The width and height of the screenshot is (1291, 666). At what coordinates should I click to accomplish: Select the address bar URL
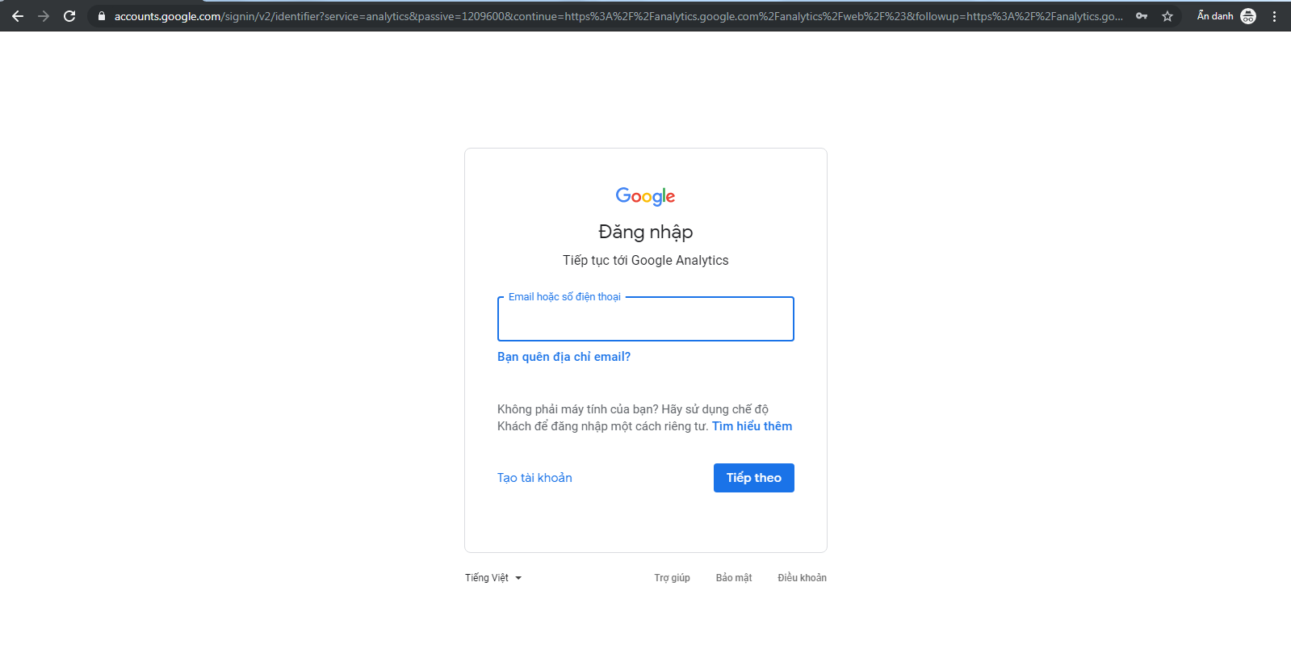pyautogui.click(x=618, y=16)
